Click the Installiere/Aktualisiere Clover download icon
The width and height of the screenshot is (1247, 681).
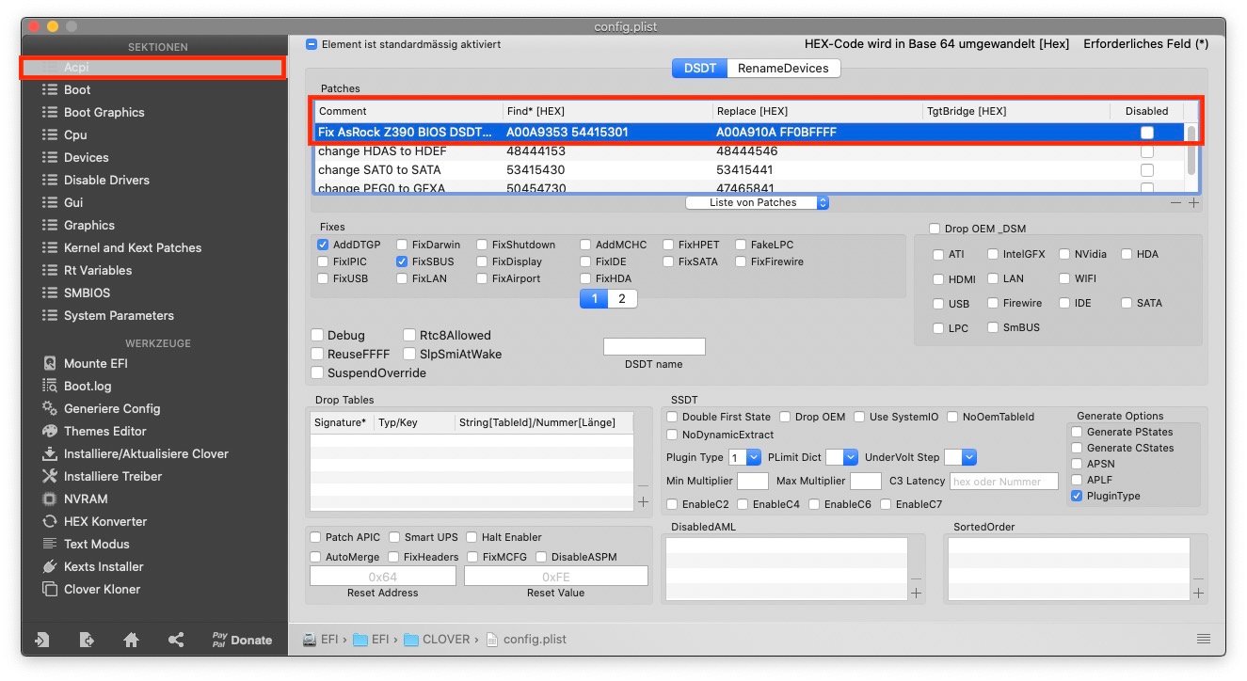tap(49, 454)
